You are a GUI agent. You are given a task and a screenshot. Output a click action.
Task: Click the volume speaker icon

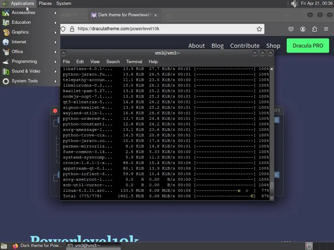[x=294, y=4]
